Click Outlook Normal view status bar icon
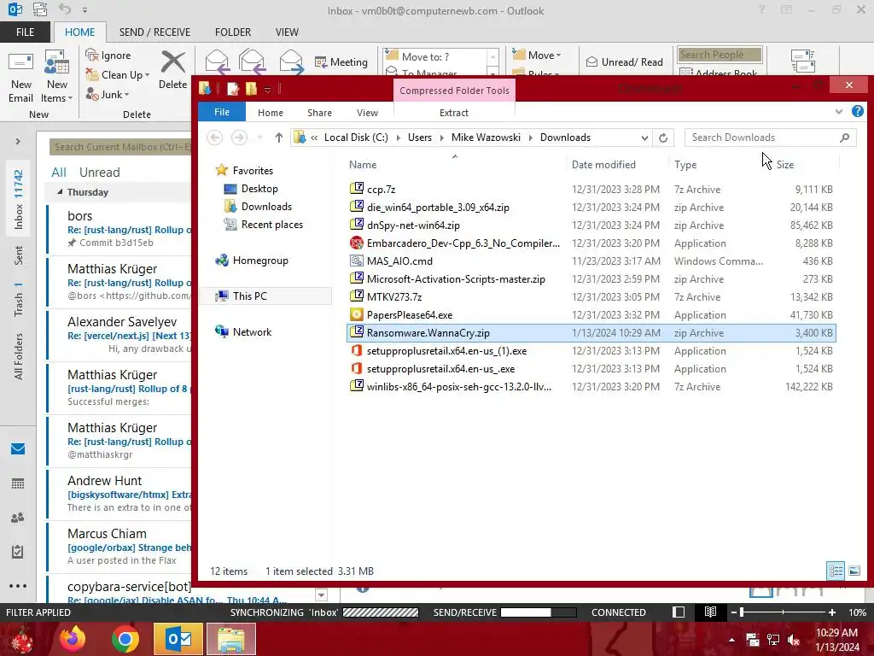874x656 pixels. [x=679, y=612]
